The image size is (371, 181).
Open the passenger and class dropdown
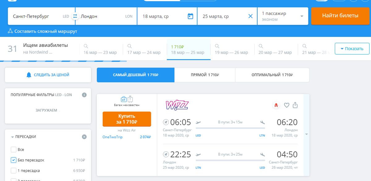pos(283,16)
